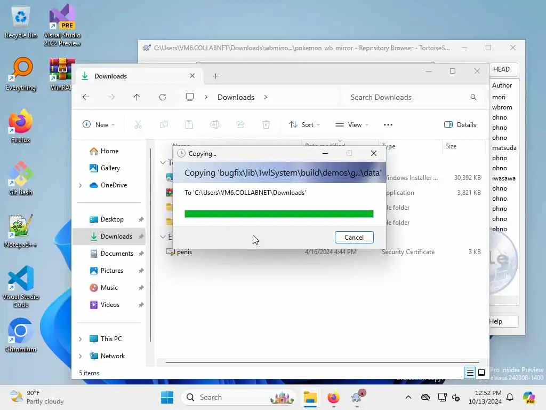This screenshot has height=410, width=546.
Task: Open the Windows Start button
Action: (x=167, y=397)
